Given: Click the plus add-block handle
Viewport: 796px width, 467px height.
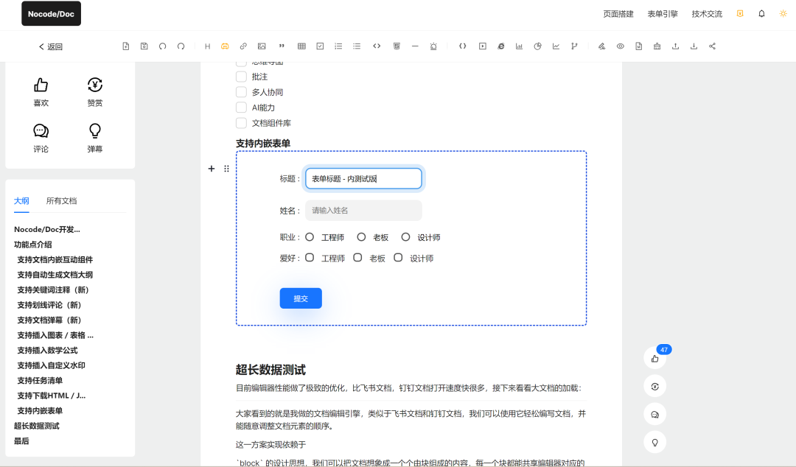Looking at the screenshot, I should coord(212,169).
